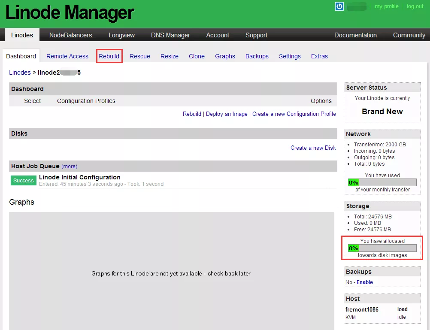Click Rebuild link under Configuration Profiles
430x330 pixels.
pyautogui.click(x=192, y=114)
